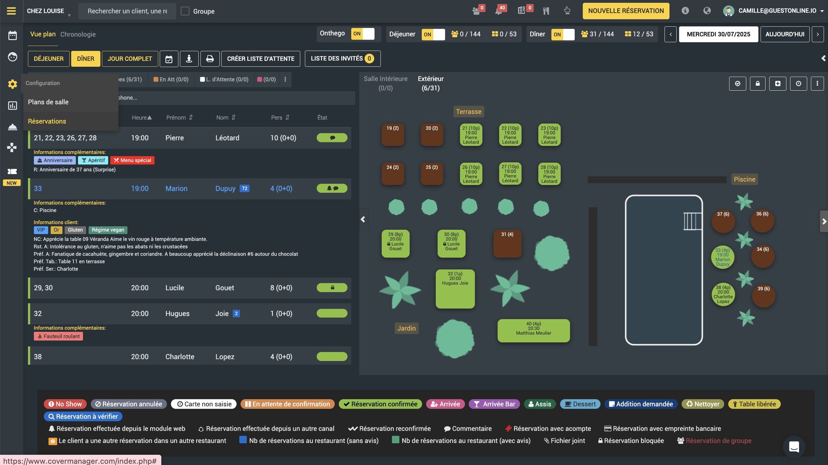Expand the camille@guestonline.io account menu
The image size is (828, 465).
pyautogui.click(x=777, y=11)
